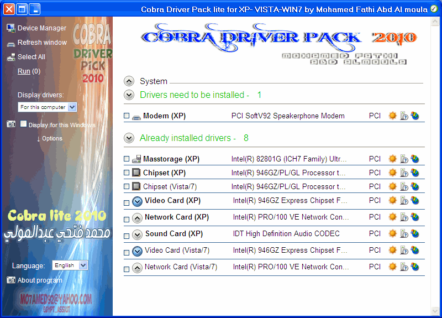The width and height of the screenshot is (442, 318).
Task: Click the modem icon next to Modem (XP)
Action: (136, 117)
